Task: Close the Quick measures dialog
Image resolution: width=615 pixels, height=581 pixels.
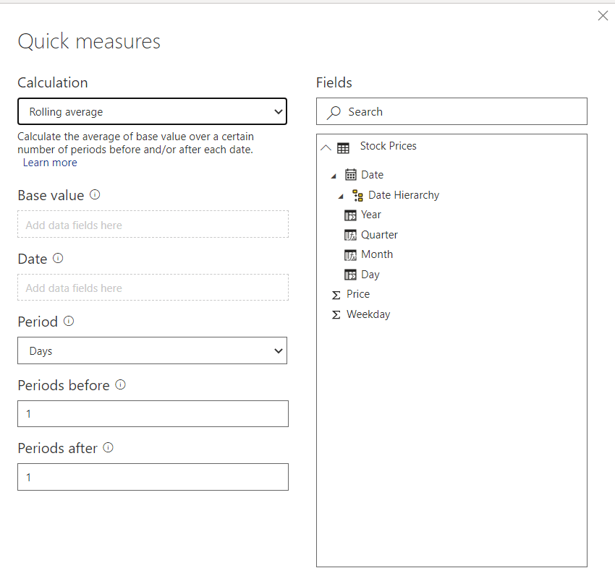Action: click(x=603, y=16)
